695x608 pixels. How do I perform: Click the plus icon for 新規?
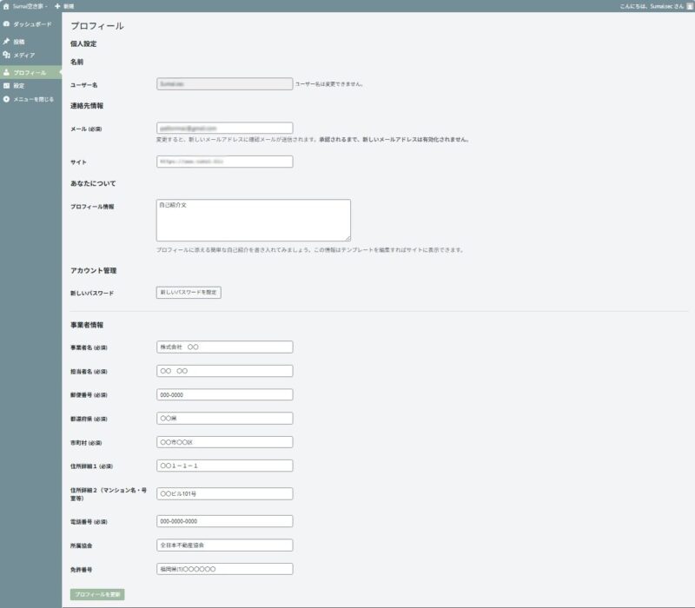tap(57, 5)
